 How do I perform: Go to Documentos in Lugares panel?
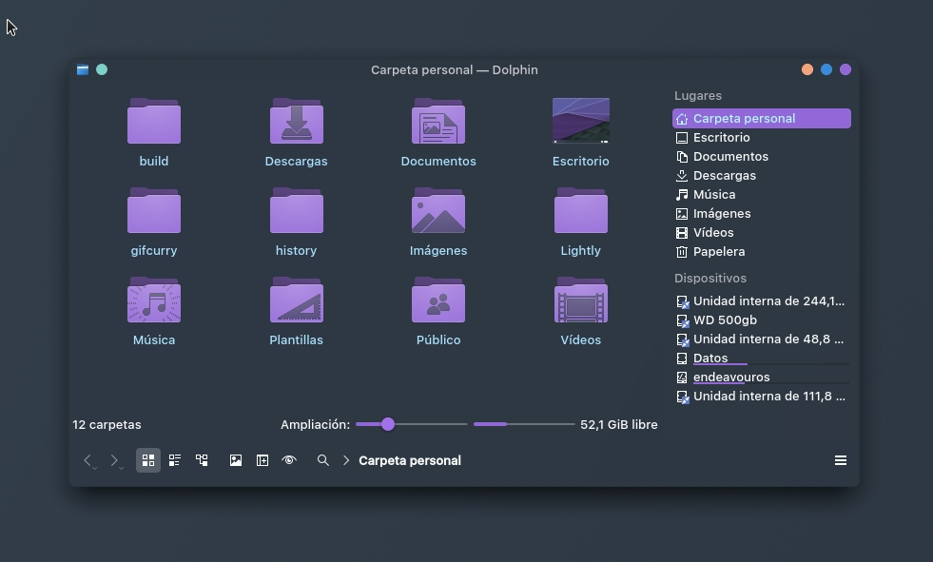(x=762, y=156)
